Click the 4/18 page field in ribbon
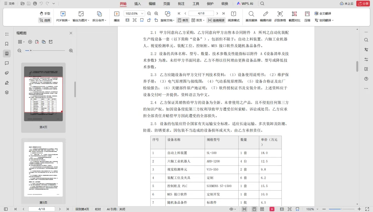 201,13
